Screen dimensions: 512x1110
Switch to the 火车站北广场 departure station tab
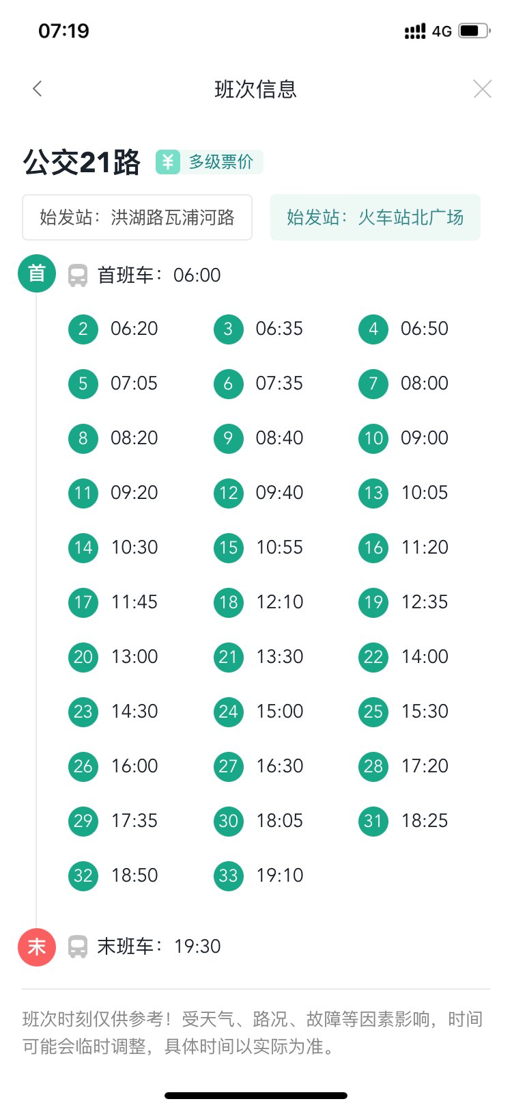(x=375, y=217)
